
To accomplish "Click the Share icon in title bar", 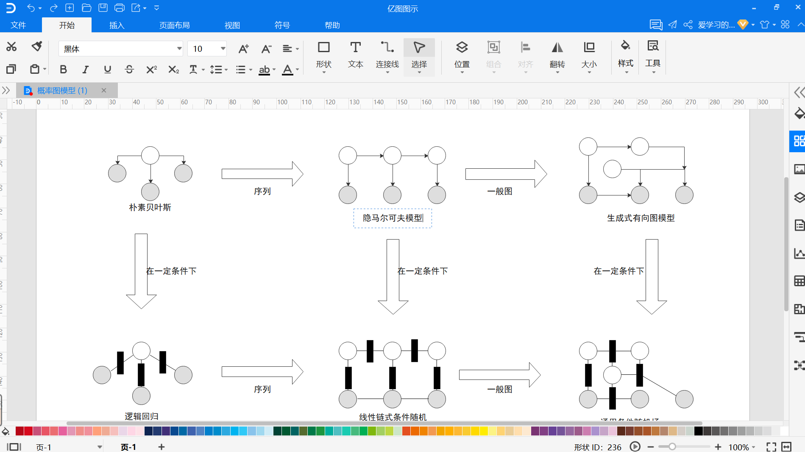I will tap(688, 25).
